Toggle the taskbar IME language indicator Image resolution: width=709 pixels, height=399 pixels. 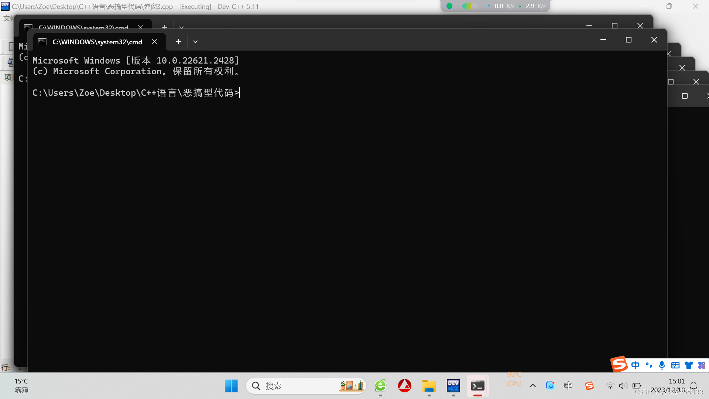click(568, 386)
